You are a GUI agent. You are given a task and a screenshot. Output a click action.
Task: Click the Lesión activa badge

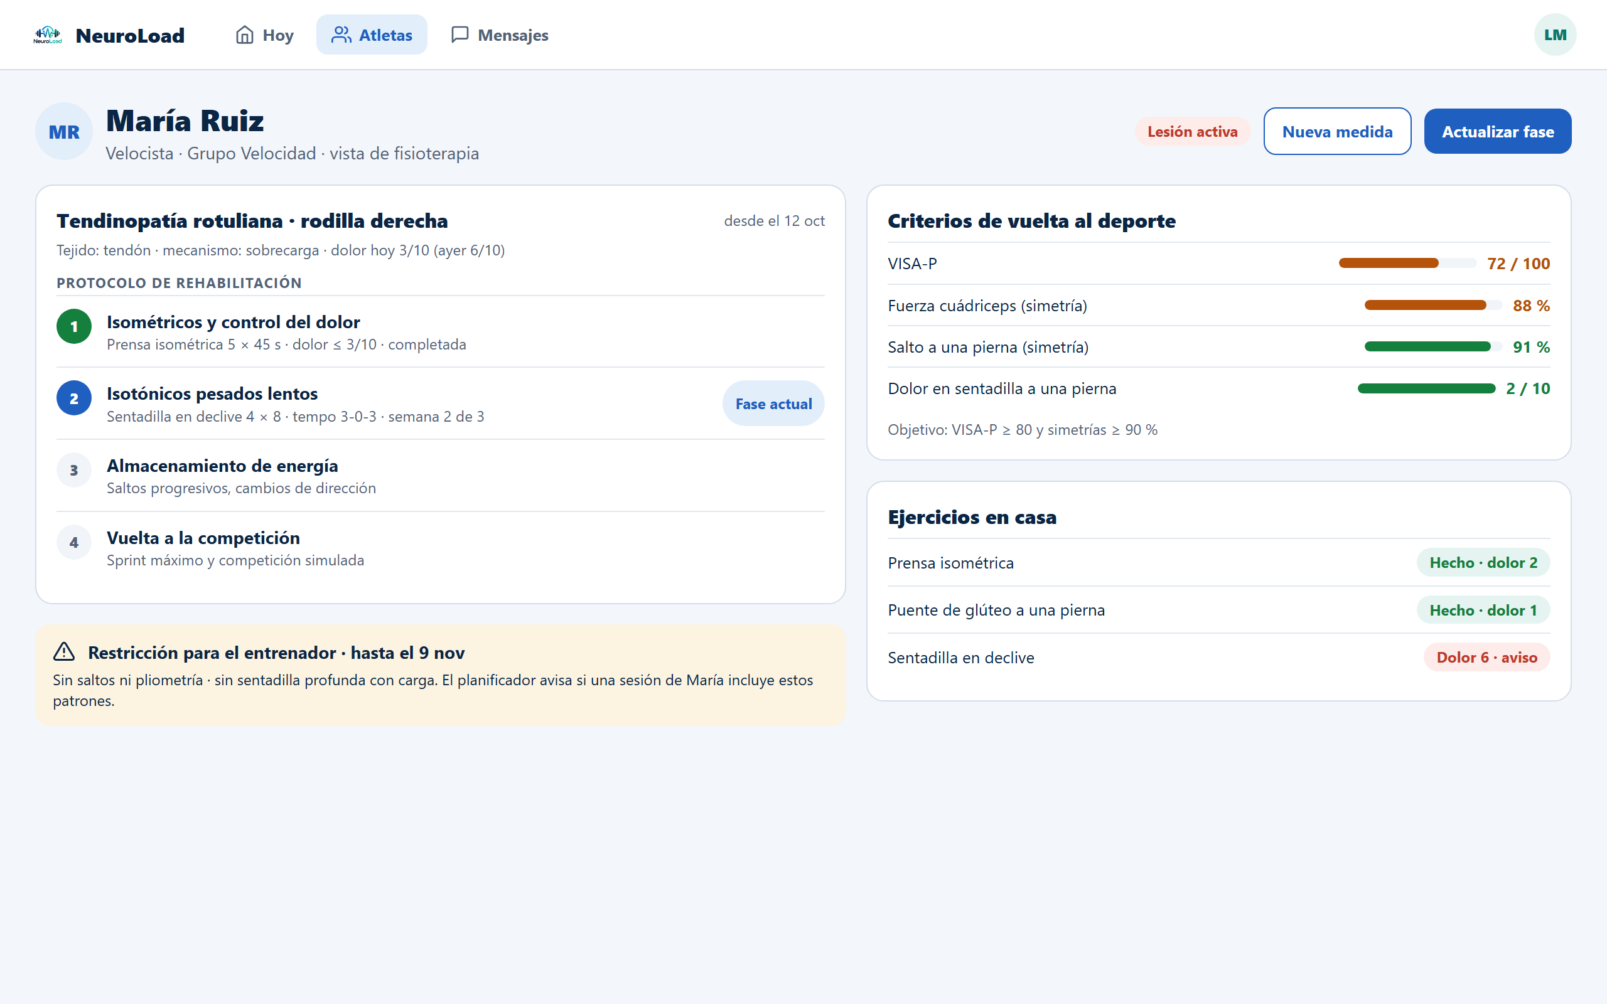[1192, 132]
